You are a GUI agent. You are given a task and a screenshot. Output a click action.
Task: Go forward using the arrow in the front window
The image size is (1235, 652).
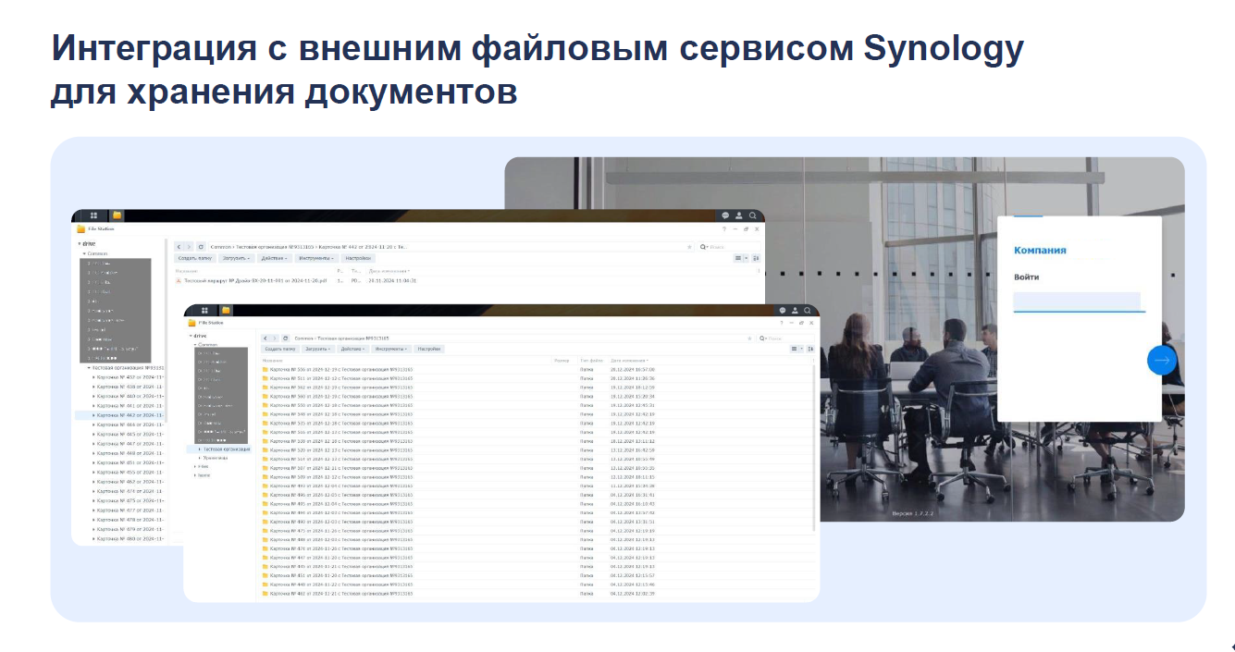(275, 338)
